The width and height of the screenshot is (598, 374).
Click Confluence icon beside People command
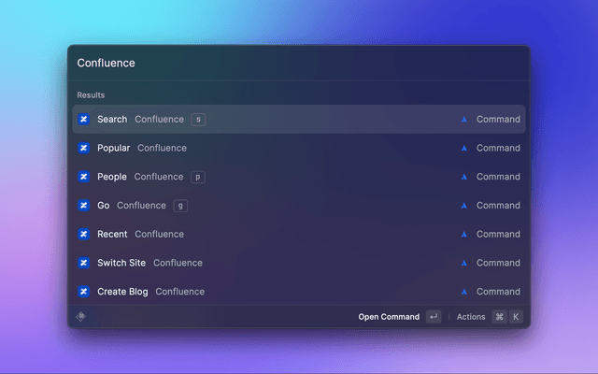click(83, 177)
